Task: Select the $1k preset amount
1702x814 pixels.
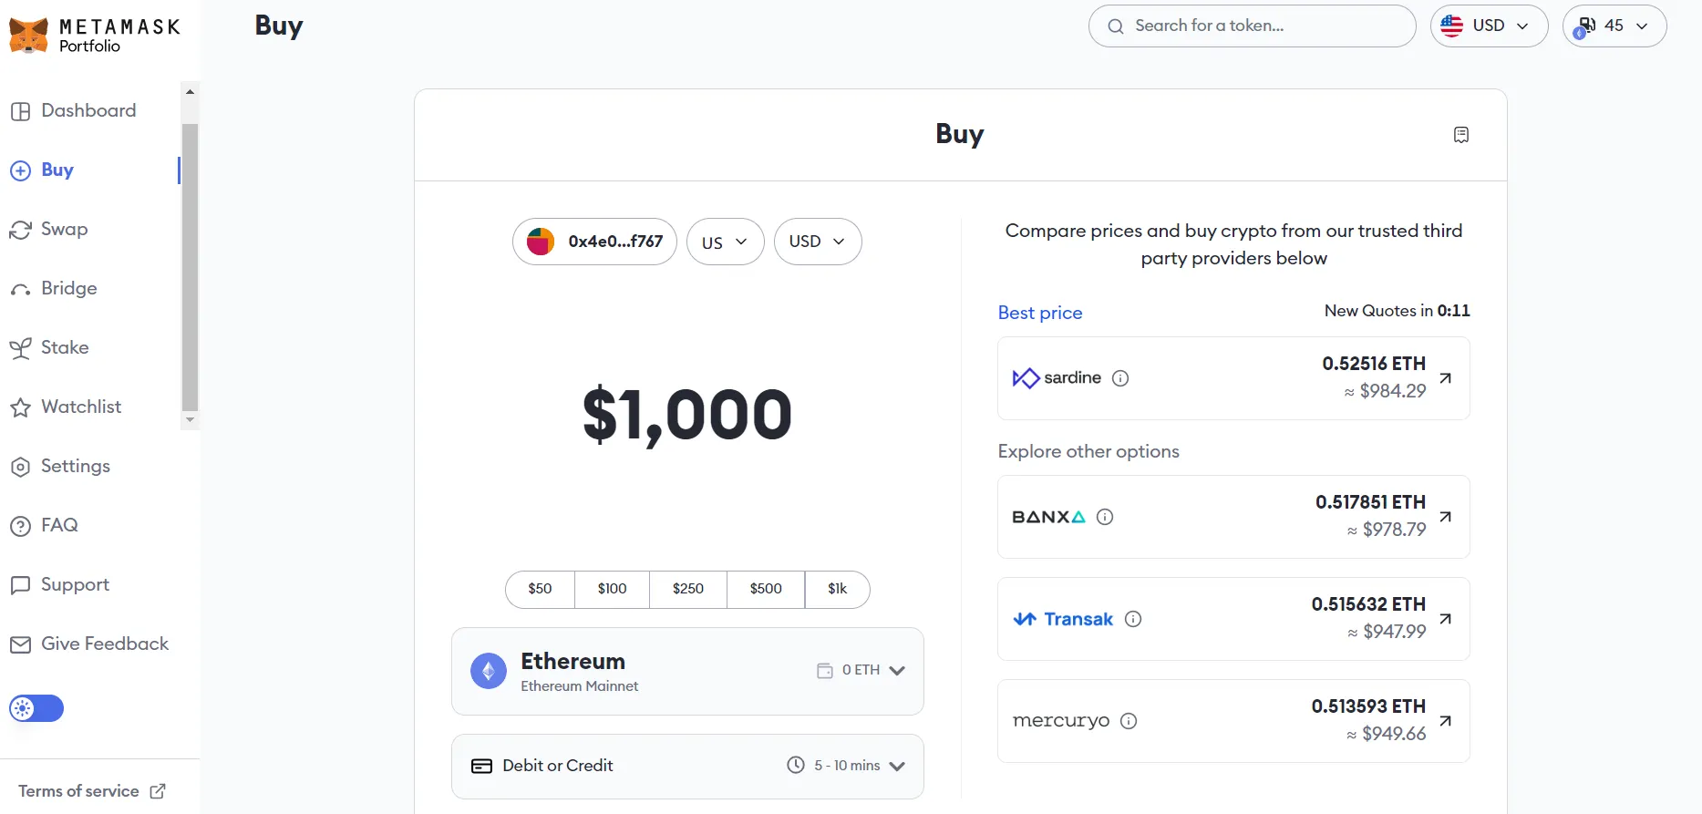Action: click(x=837, y=589)
